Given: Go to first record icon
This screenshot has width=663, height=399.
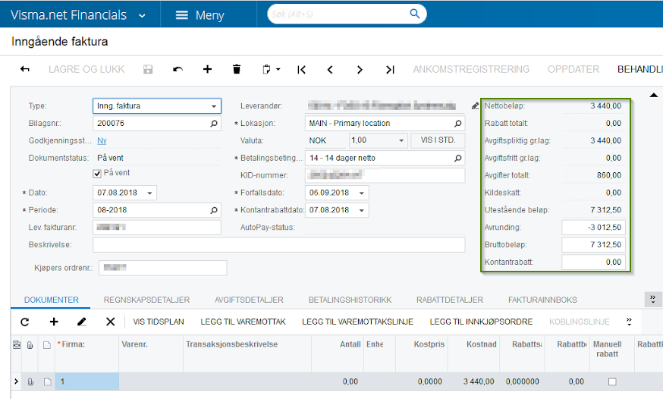Looking at the screenshot, I should (x=301, y=69).
